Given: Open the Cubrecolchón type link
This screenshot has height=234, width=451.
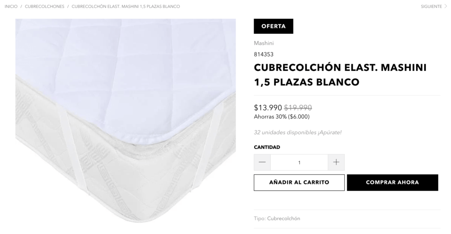Looking at the screenshot, I should 284,219.
